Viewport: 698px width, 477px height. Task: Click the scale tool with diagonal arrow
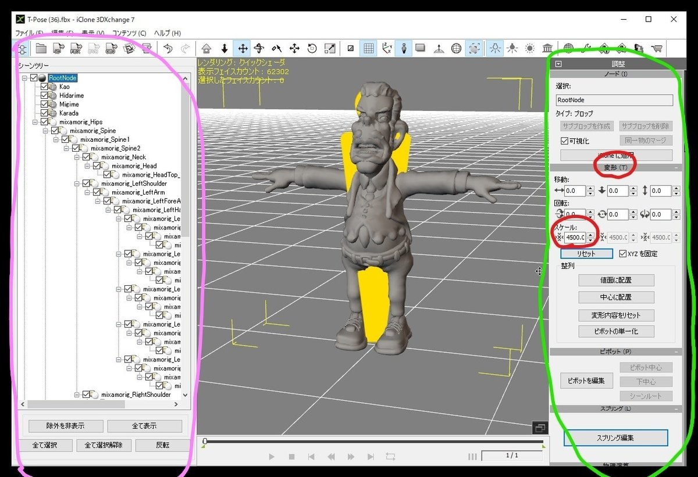[330, 49]
